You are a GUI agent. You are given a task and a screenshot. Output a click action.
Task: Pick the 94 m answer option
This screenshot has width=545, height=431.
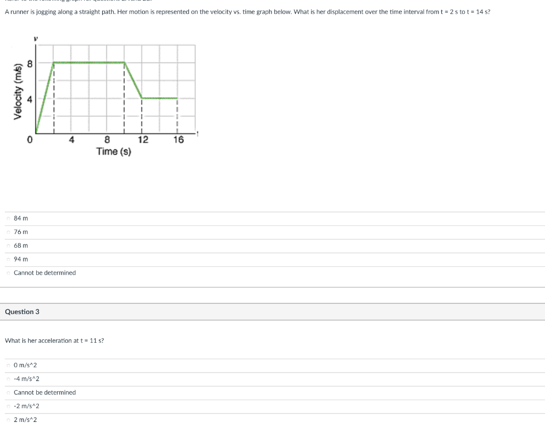9,259
